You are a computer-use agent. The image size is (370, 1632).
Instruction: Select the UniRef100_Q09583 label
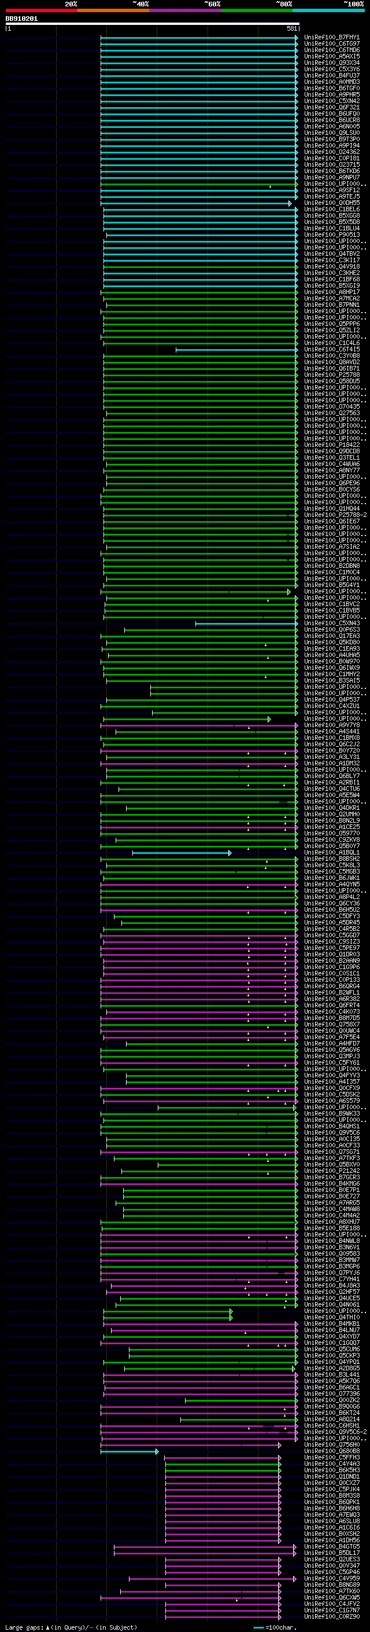click(331, 1253)
